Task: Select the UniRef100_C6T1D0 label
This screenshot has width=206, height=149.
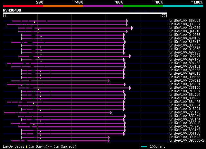Action: pos(185,88)
